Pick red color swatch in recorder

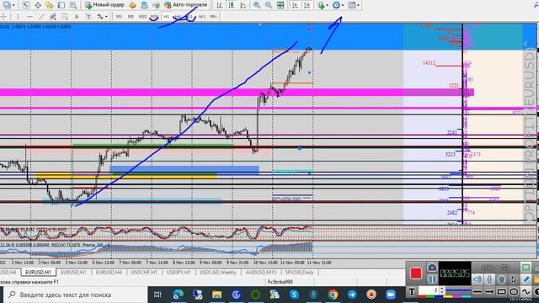point(421,296)
